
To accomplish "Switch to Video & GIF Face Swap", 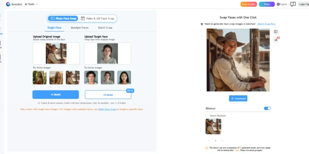I will (97, 18).
